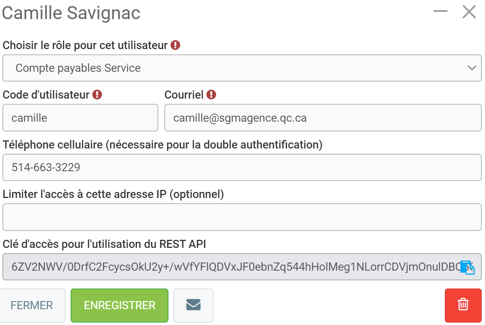485x325 pixels.
Task: Click the FERMER button
Action: pyautogui.click(x=32, y=306)
